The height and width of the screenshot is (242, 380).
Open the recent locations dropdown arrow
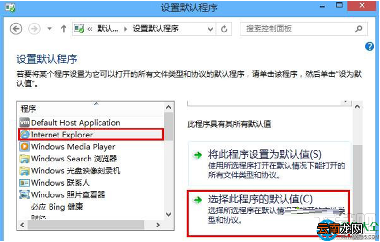pyautogui.click(x=50, y=29)
